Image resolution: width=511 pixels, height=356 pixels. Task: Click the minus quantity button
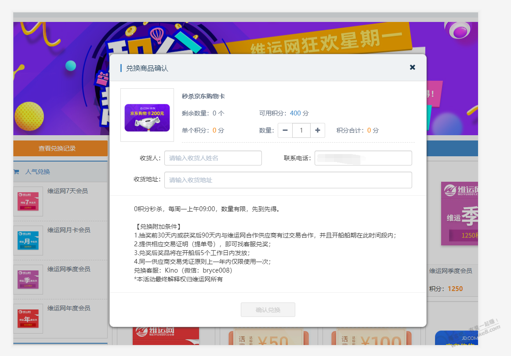click(285, 130)
